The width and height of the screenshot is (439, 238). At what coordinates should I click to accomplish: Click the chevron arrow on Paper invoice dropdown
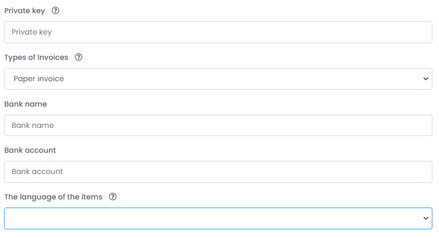pos(426,79)
